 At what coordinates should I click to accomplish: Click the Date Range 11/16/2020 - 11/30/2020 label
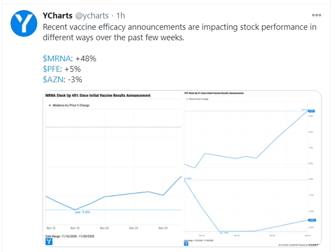click(x=70, y=236)
